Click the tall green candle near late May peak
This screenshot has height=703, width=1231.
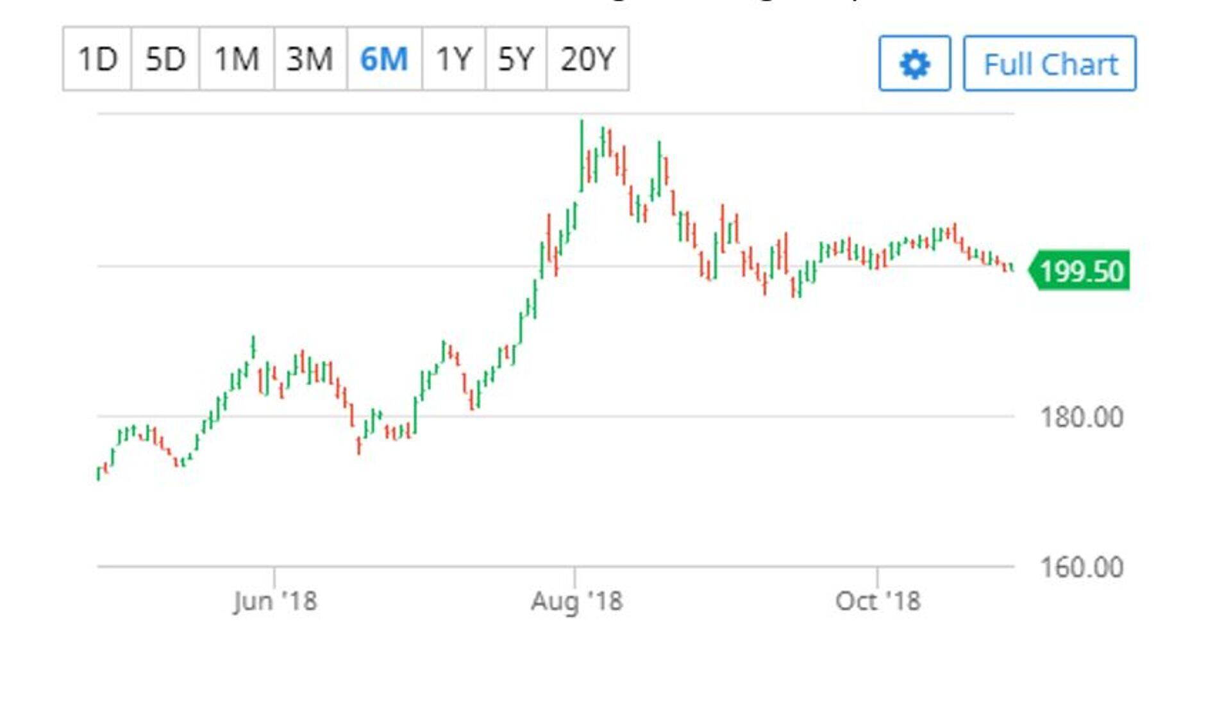(x=254, y=347)
